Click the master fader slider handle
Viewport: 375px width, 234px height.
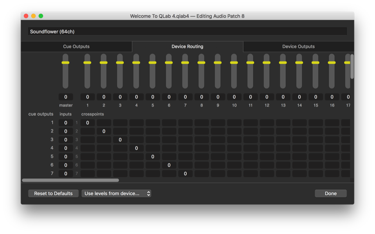[66, 63]
